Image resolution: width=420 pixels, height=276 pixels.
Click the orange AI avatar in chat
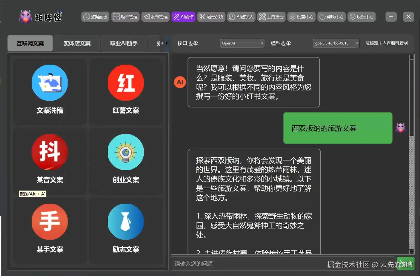click(180, 82)
